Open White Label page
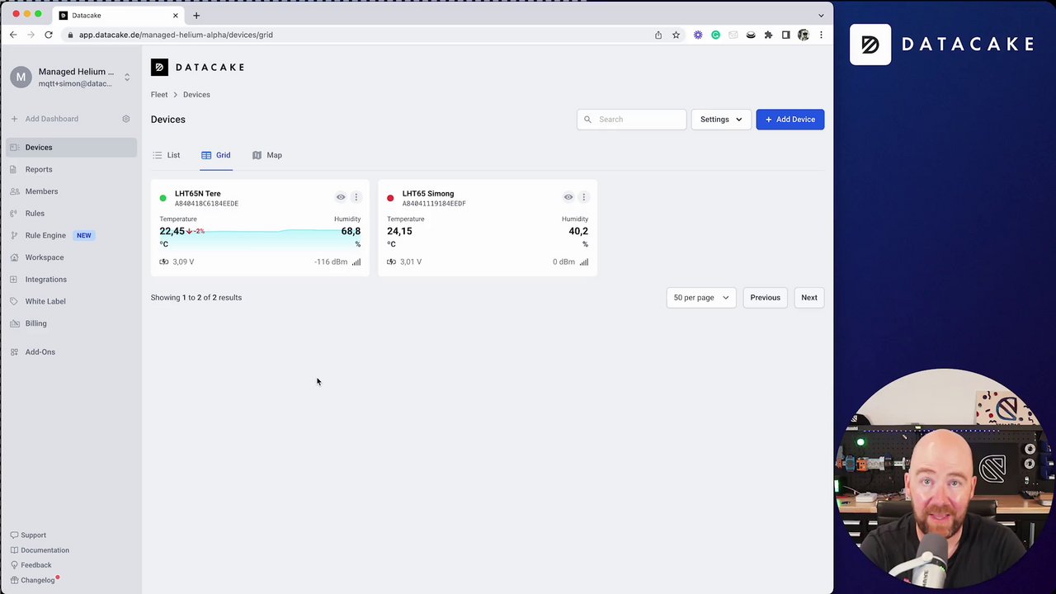1056x594 pixels. point(45,301)
